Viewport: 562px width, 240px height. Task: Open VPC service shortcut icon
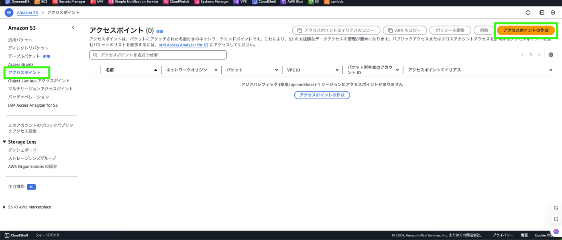point(236,2)
